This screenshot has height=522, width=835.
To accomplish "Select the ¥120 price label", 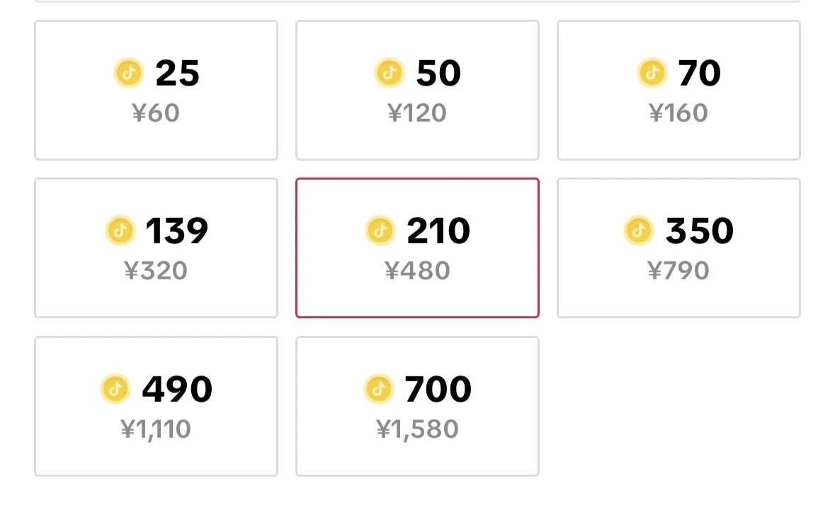I will (x=417, y=113).
